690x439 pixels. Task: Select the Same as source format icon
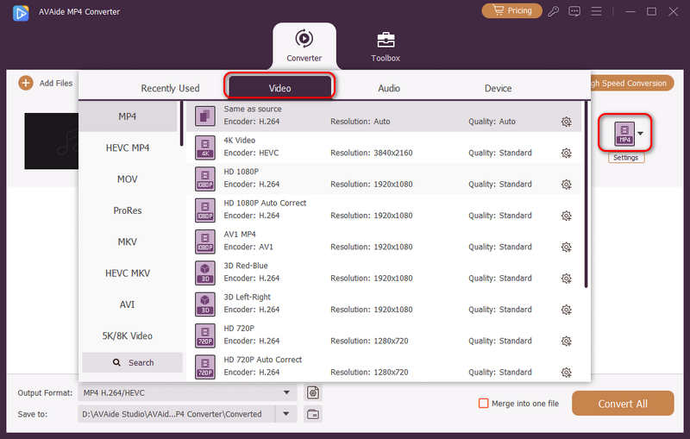click(205, 116)
